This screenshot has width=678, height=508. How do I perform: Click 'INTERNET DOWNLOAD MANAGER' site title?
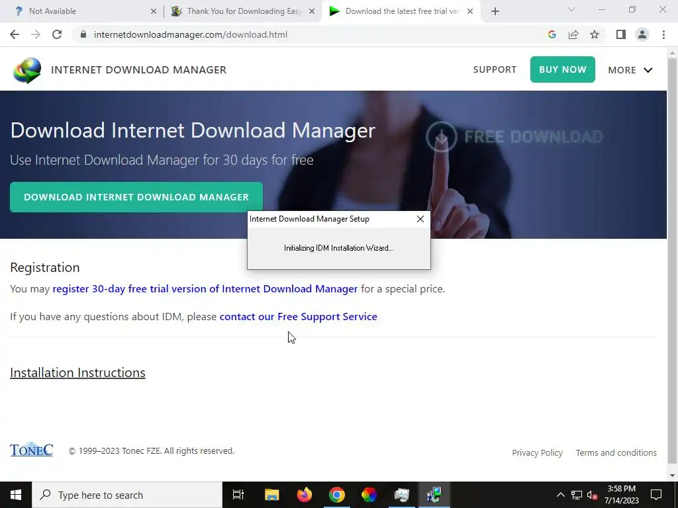click(x=139, y=69)
